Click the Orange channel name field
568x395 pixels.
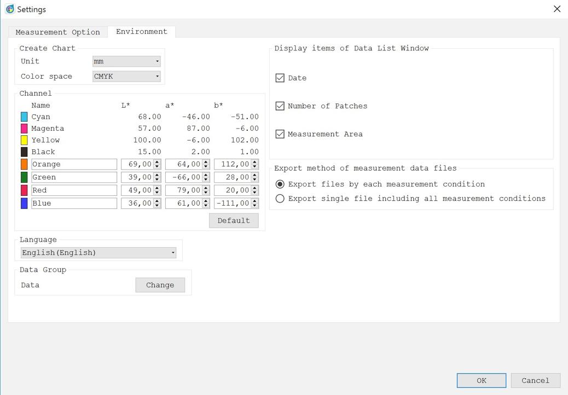point(74,164)
